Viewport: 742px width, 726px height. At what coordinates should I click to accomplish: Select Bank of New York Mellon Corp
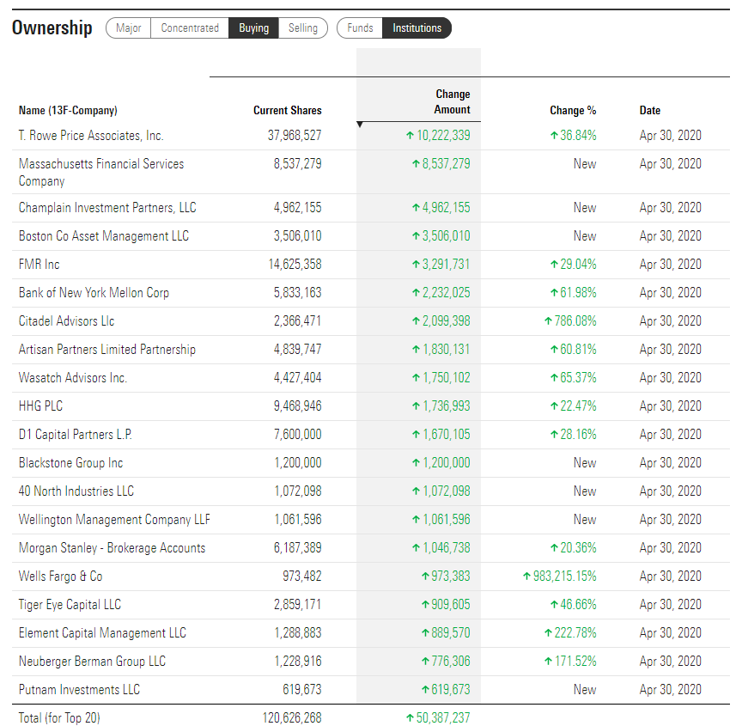click(x=94, y=293)
